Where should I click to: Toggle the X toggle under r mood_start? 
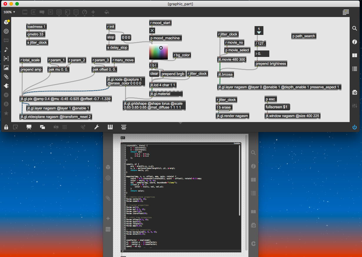coord(152,31)
